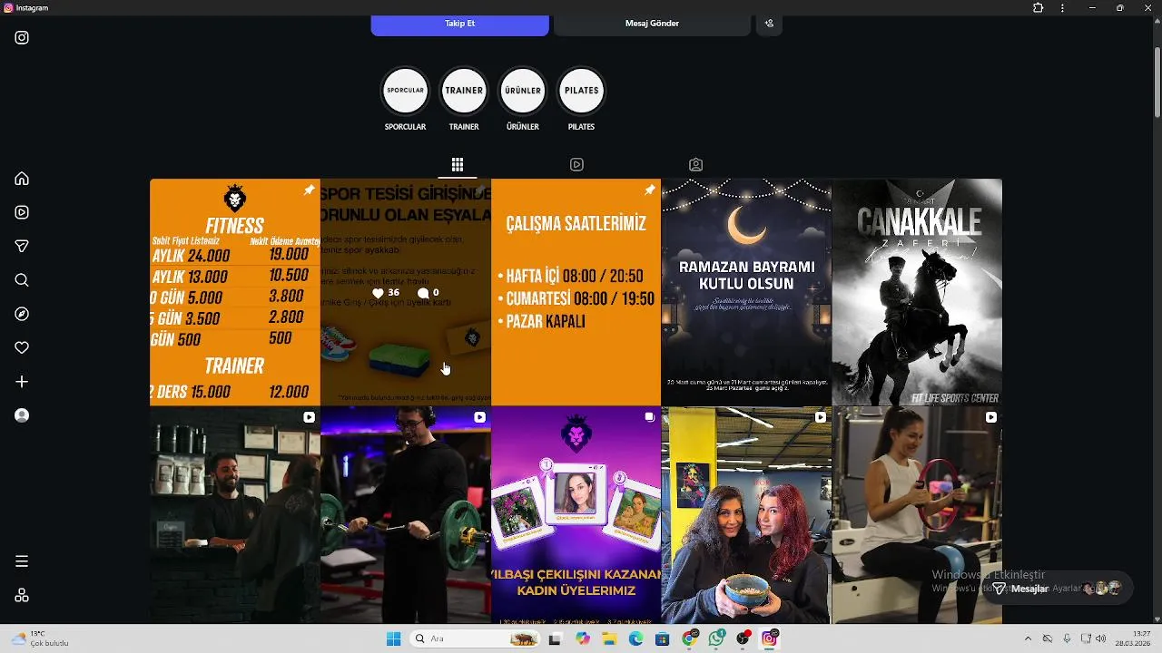Launch Copilot from the taskbar
The image size is (1162, 653).
click(x=583, y=638)
